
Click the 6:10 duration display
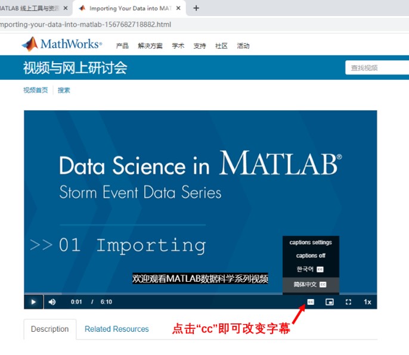point(106,302)
